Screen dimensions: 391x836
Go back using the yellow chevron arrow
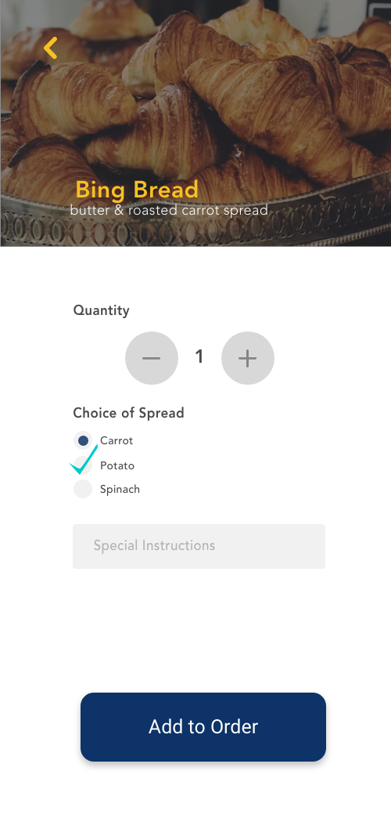(51, 48)
